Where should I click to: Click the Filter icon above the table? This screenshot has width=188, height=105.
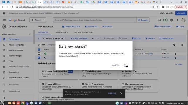[x=39, y=45]
